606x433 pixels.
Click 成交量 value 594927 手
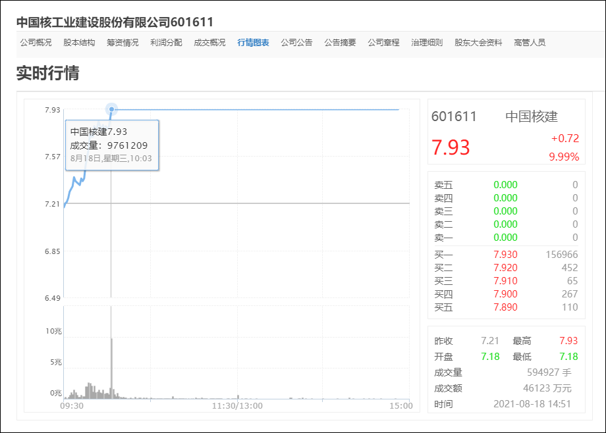click(x=549, y=372)
